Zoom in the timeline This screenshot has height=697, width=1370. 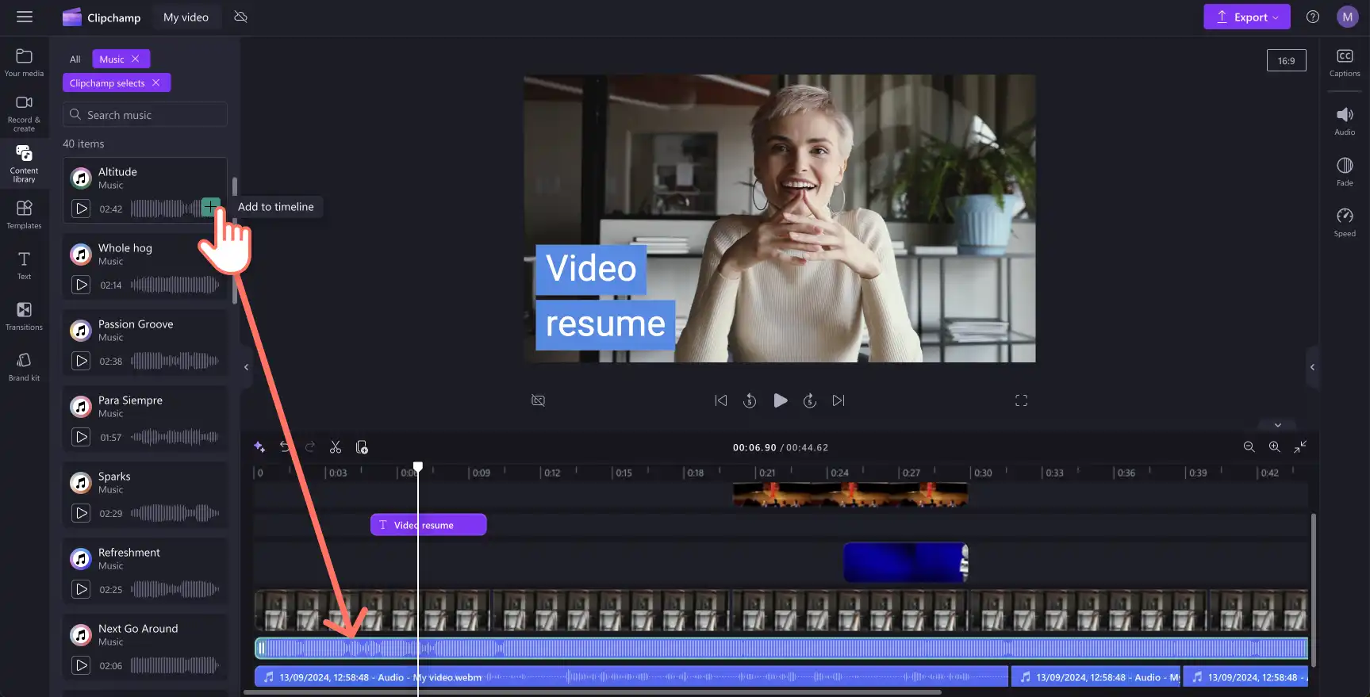[1274, 447]
